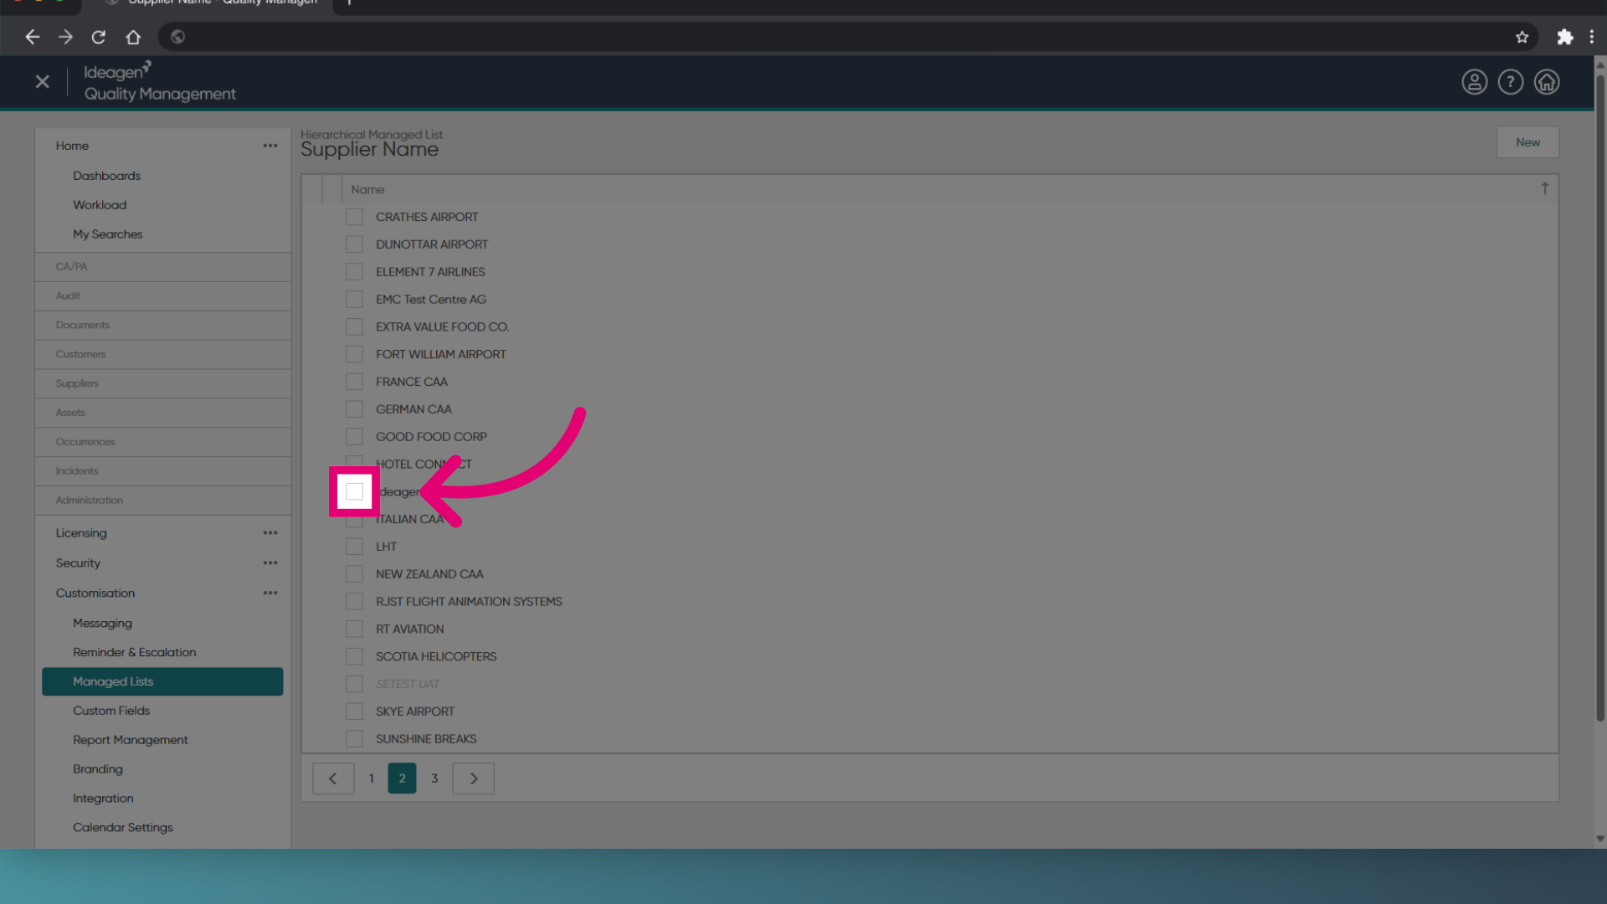The image size is (1607, 904).
Task: Check the RT AVIATION checkbox
Action: click(355, 629)
